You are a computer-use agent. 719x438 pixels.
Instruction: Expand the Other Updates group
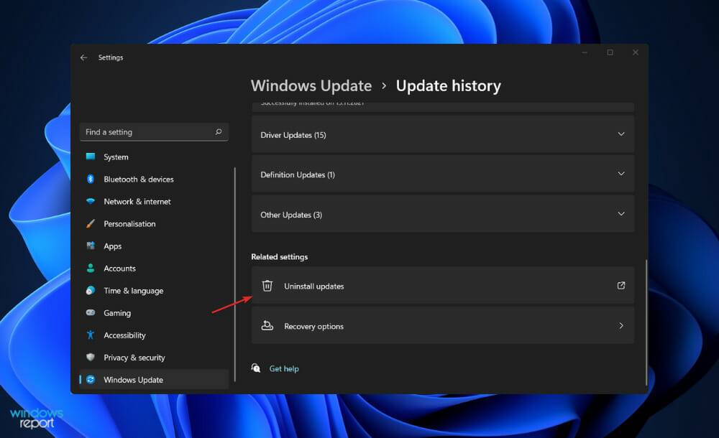pos(621,214)
